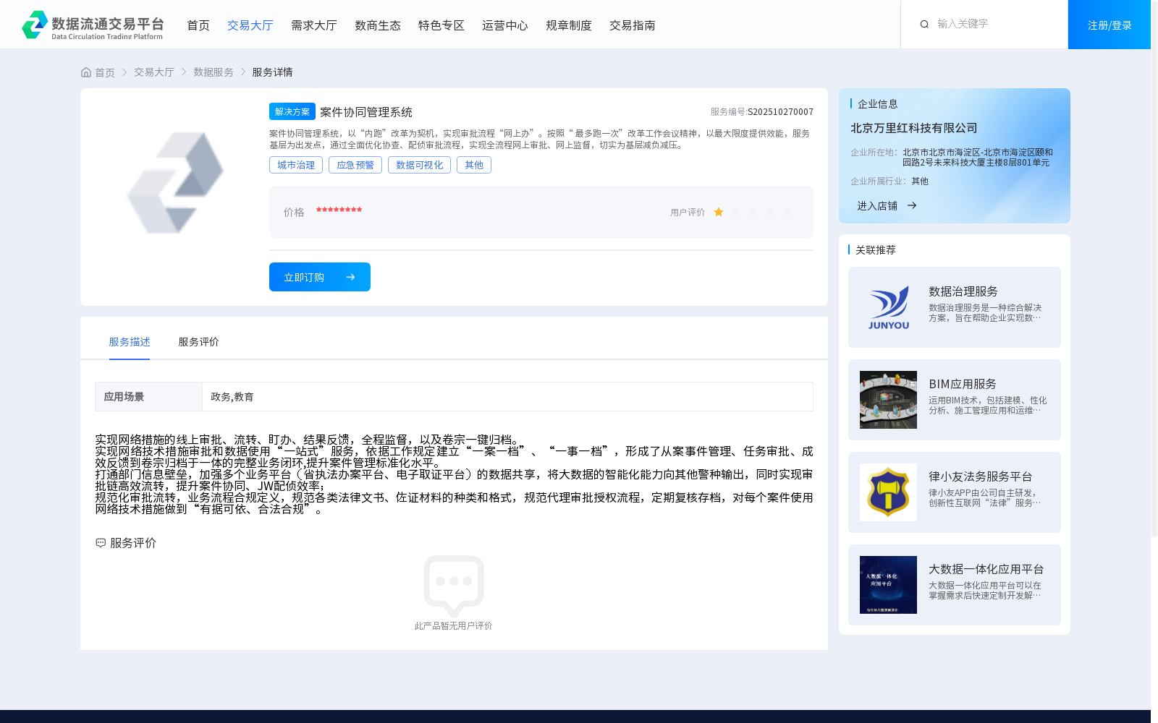Click the 数据可视化 tag
Viewport: 1158px width, 723px height.
tap(420, 165)
